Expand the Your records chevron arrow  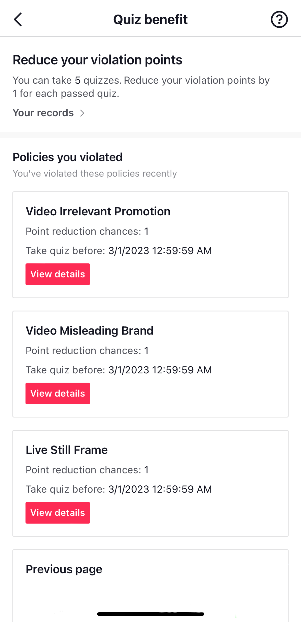82,113
